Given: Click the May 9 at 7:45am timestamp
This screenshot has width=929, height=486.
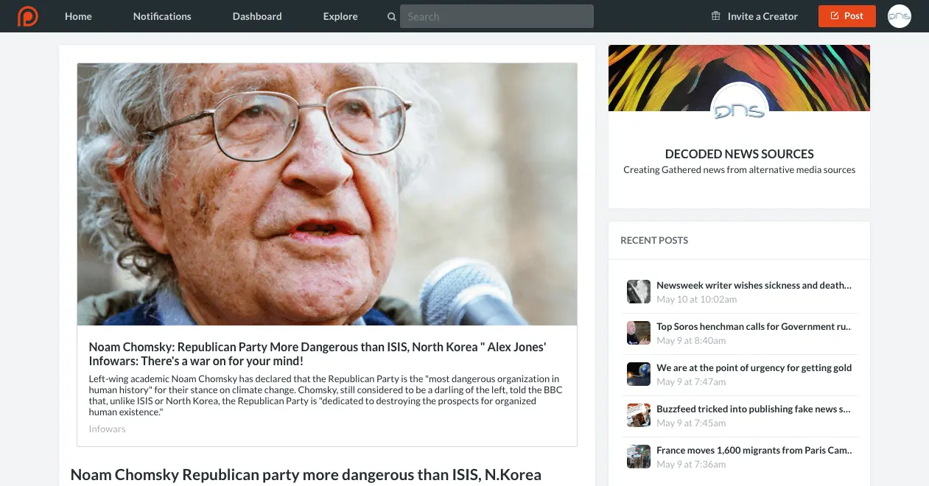Looking at the screenshot, I should coord(692,423).
